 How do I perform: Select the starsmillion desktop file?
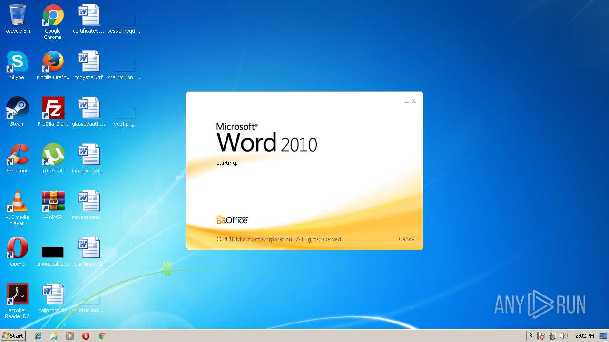coord(124,69)
